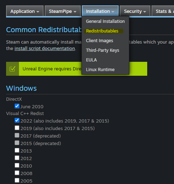
Task: Collapse the Installation dropdown tab
Action: coord(100,11)
